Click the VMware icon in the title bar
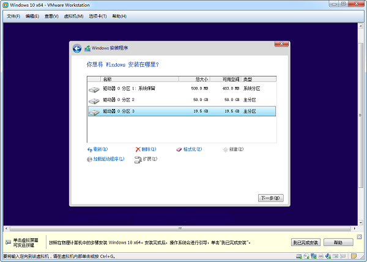Image resolution: width=367 pixels, height=262 pixels. click(5, 5)
